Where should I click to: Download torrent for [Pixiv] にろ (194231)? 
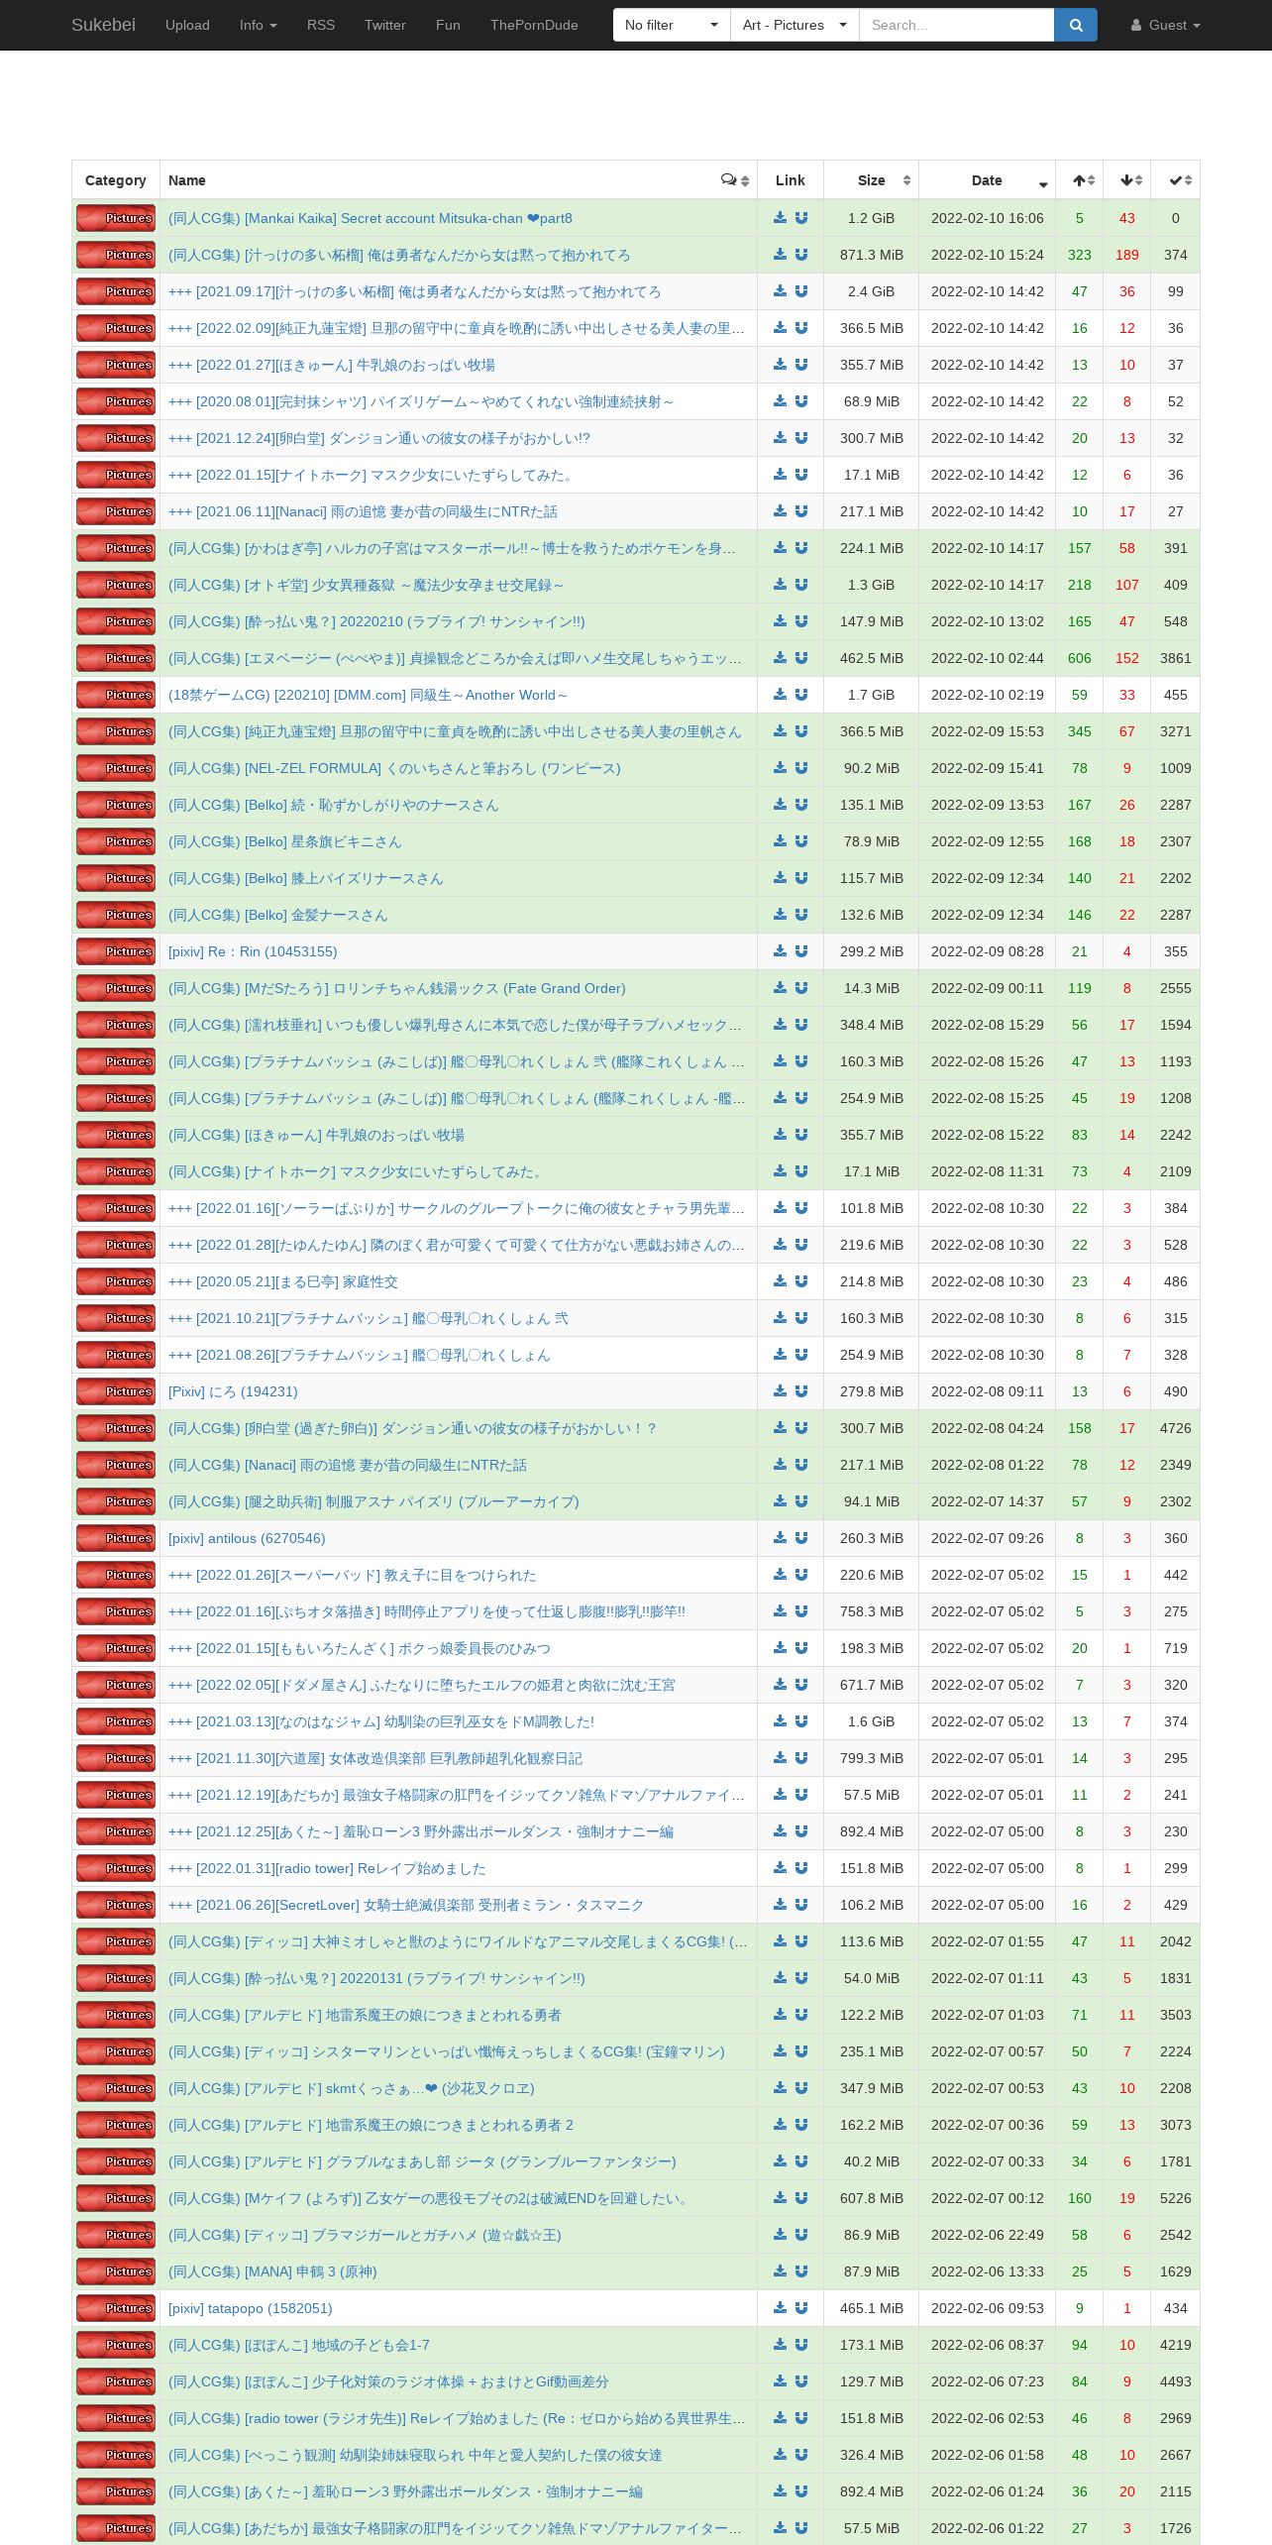780,1391
